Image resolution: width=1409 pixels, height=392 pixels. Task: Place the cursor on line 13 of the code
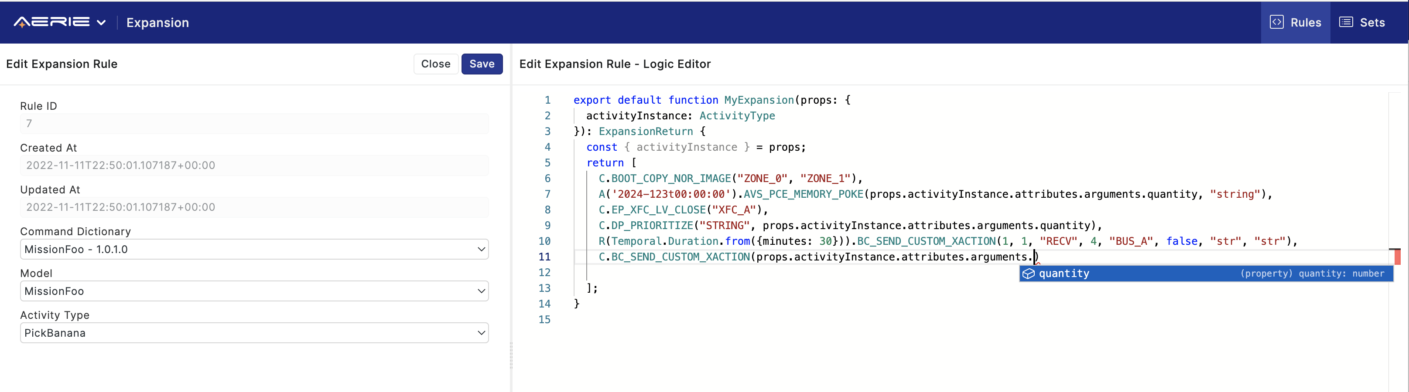[x=592, y=288]
